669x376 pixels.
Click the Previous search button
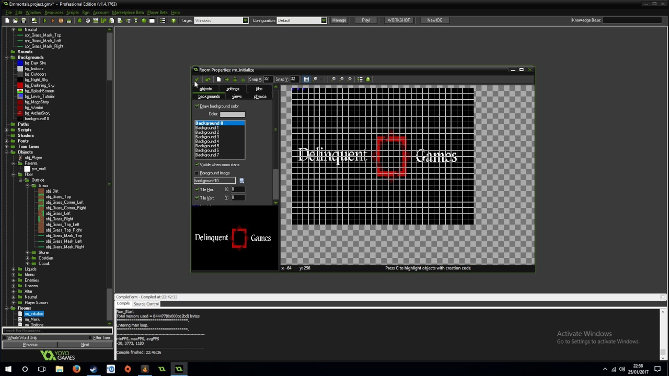tap(30, 345)
